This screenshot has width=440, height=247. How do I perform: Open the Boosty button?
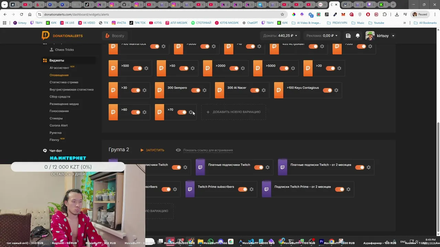pyautogui.click(x=115, y=36)
